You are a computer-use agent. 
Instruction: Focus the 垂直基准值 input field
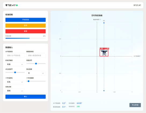point(36,56)
